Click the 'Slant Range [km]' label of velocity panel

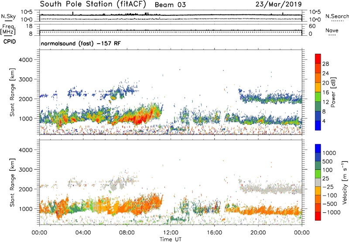[12, 183]
